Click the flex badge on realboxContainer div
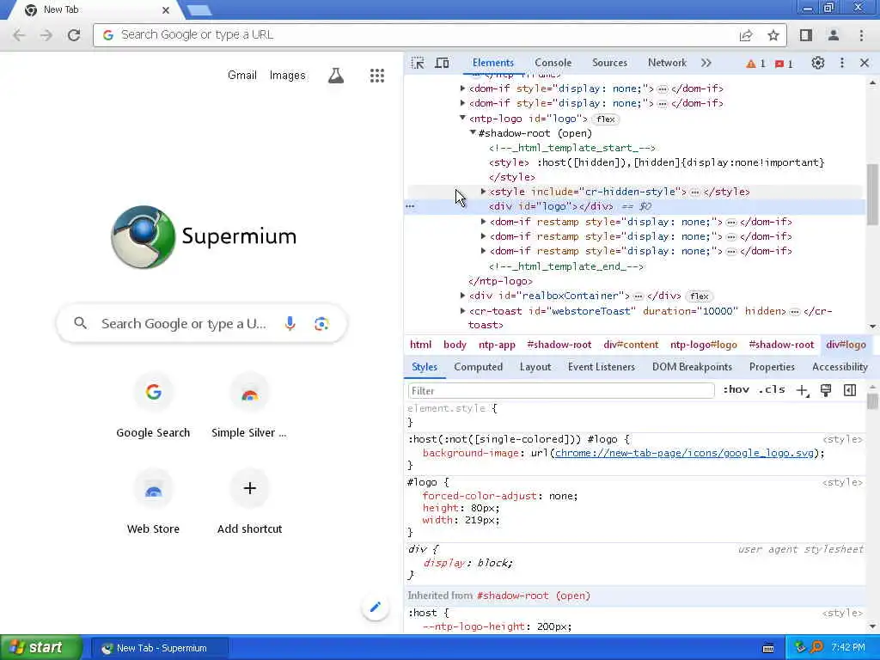Viewport: 880px width, 660px height. [699, 296]
